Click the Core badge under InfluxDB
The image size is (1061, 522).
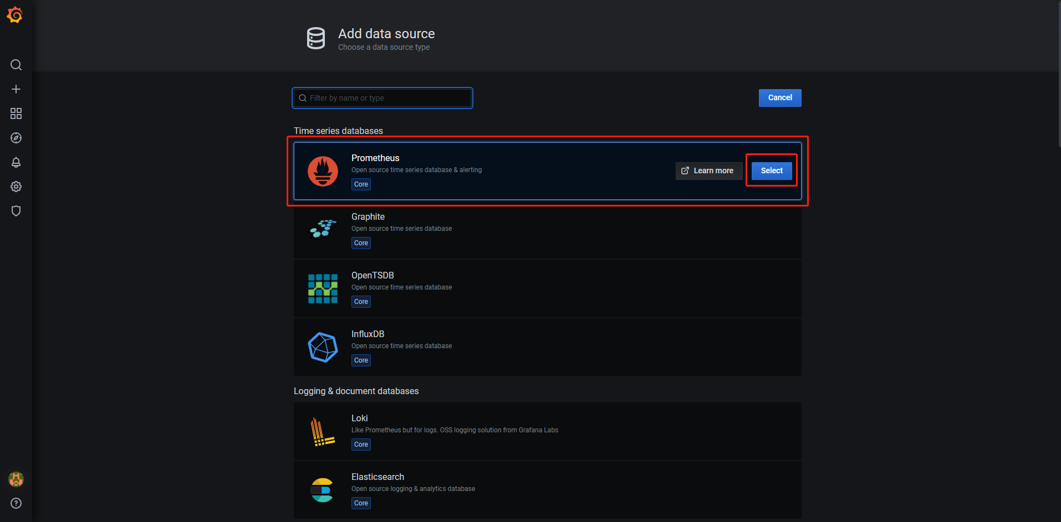point(361,360)
